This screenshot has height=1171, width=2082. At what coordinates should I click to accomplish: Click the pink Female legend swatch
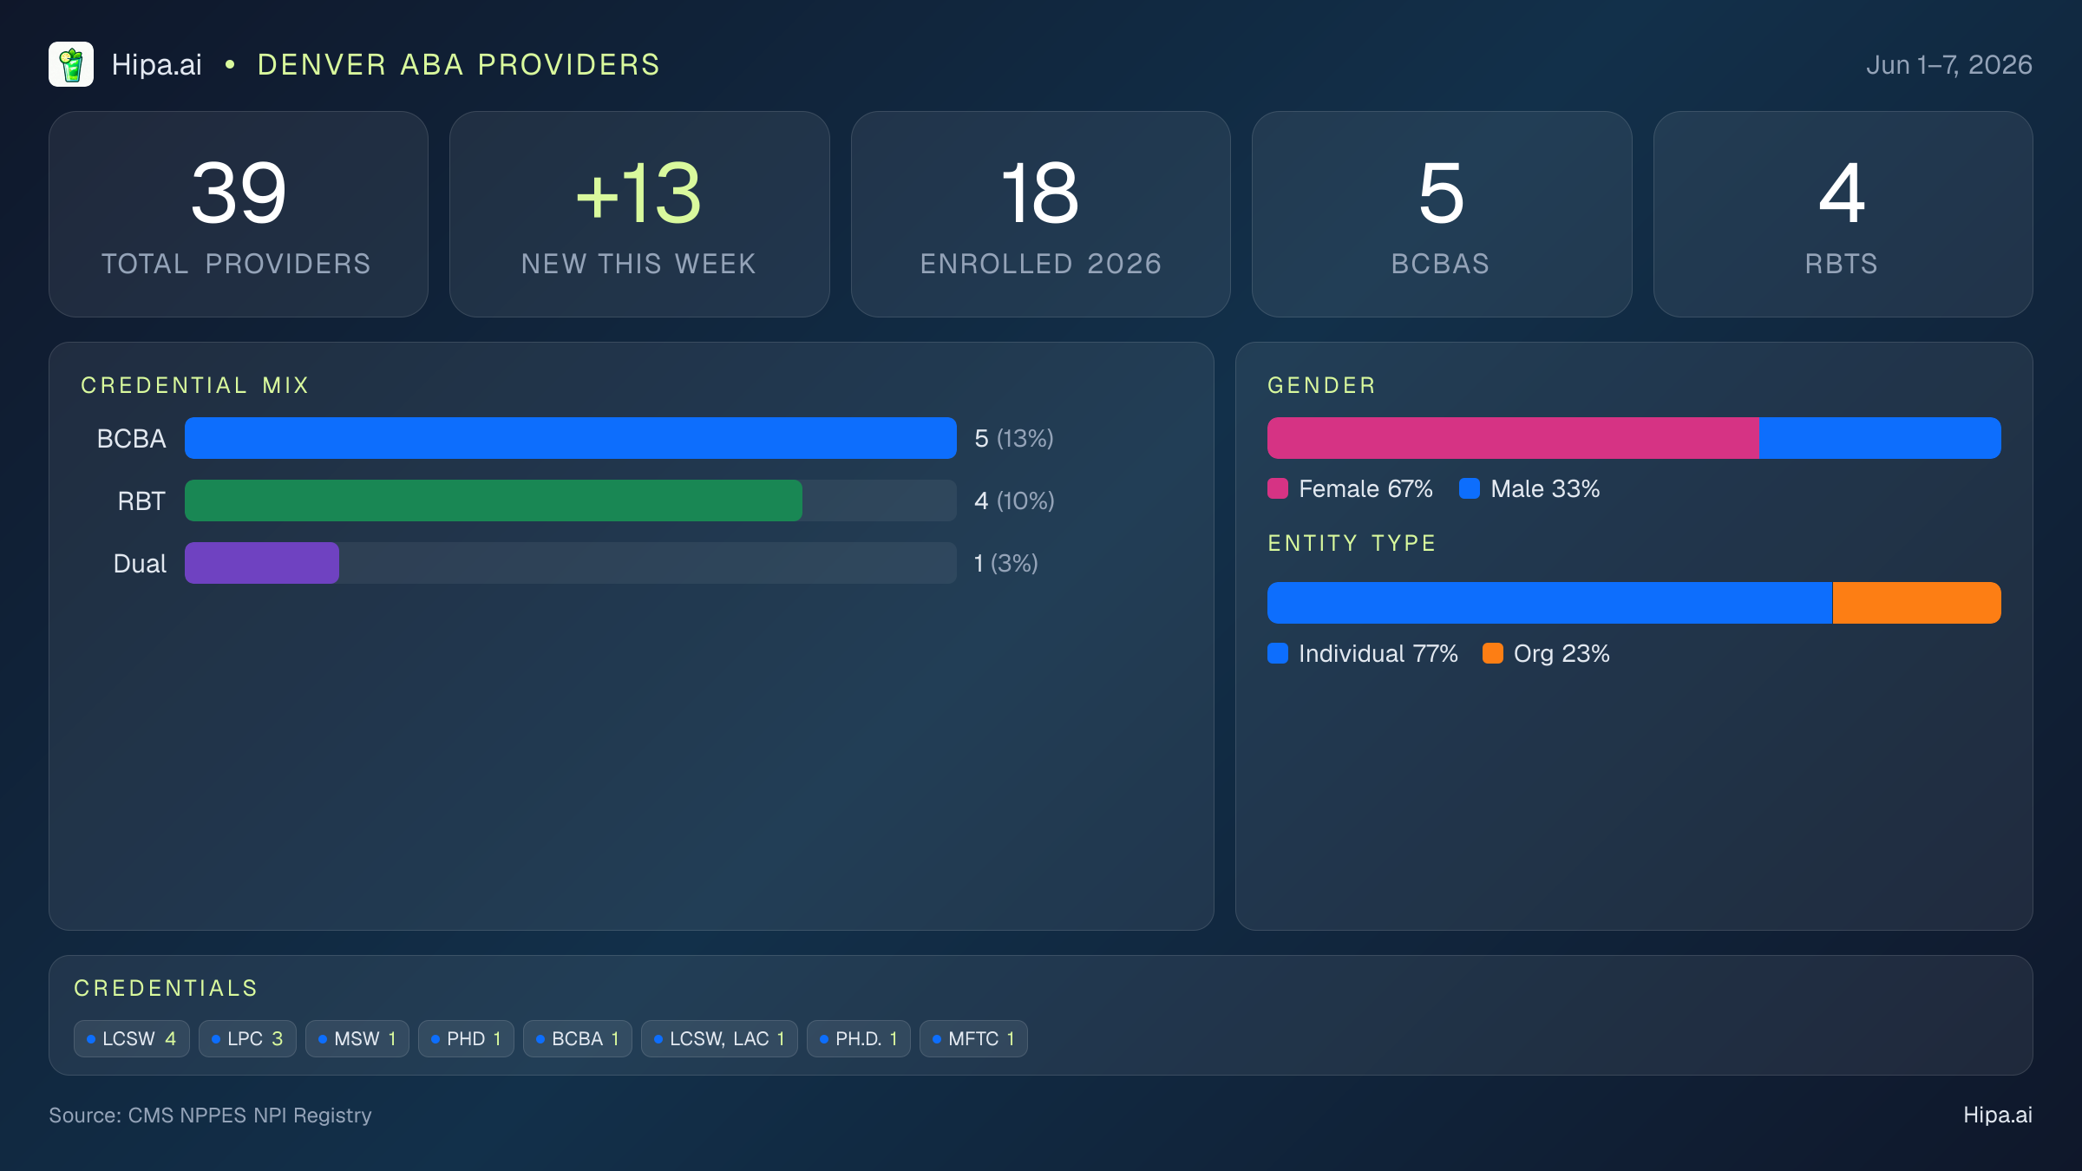click(x=1278, y=488)
